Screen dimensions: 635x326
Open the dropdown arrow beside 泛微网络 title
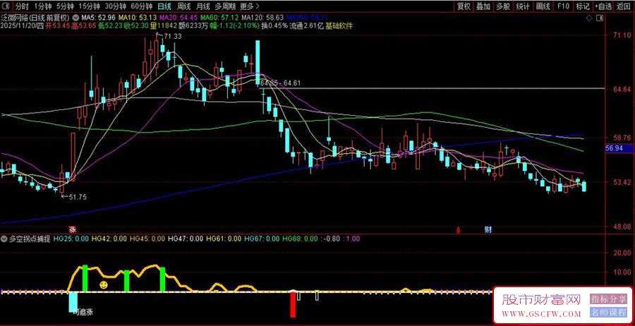click(75, 16)
